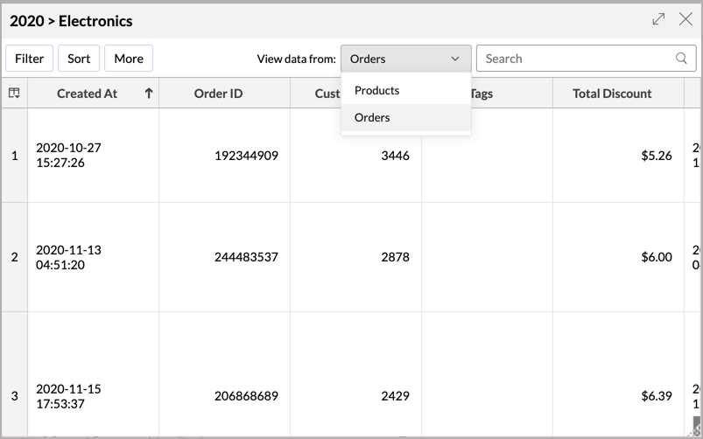
Task: Open the More menu
Action: click(129, 59)
